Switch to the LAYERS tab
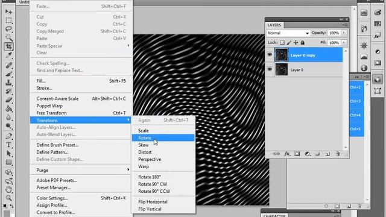The image size is (386, 217). 274,25
